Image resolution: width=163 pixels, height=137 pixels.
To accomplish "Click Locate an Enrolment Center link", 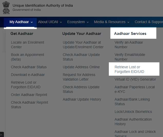I will click(27, 45).
